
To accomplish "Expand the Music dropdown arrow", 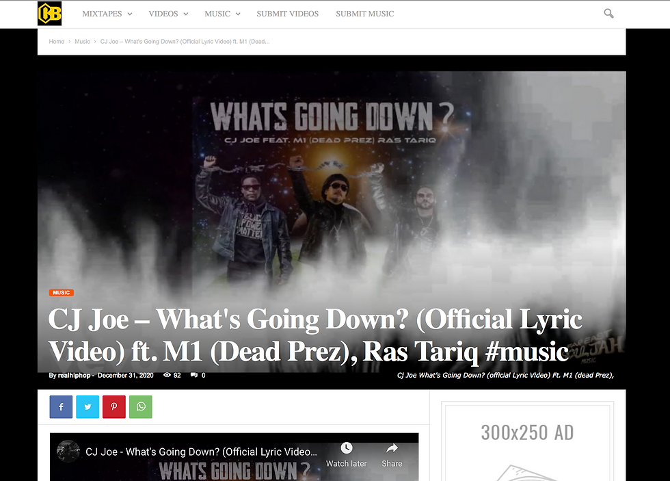I will pyautogui.click(x=238, y=14).
